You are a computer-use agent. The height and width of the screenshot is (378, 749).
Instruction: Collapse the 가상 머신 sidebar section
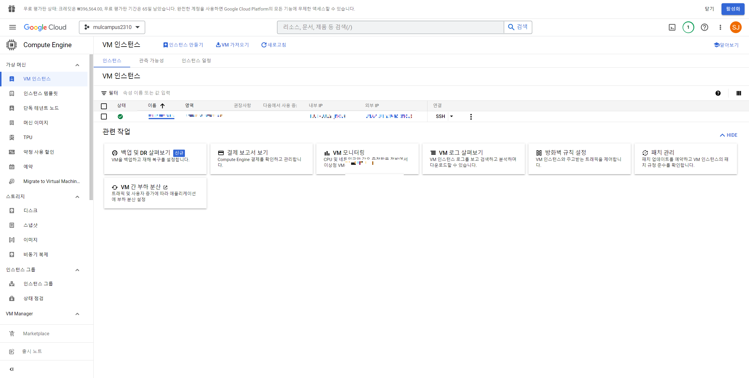coord(77,65)
